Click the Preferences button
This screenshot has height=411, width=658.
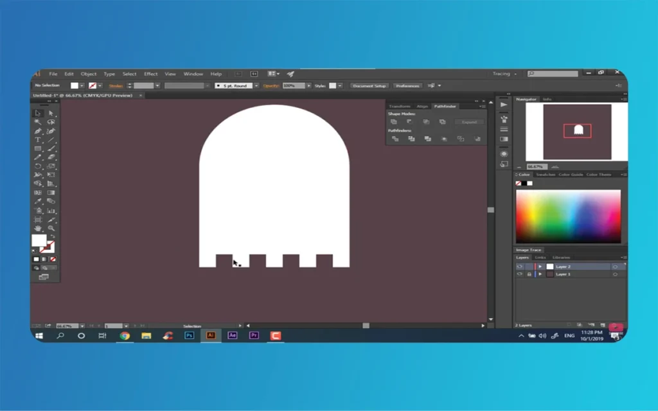pos(407,85)
